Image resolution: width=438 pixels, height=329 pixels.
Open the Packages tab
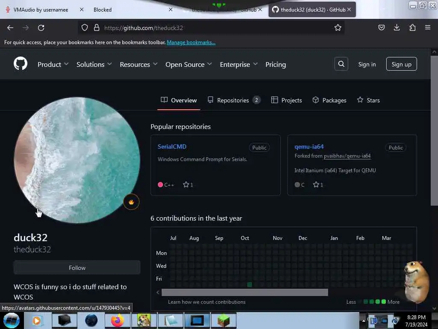pos(329,100)
